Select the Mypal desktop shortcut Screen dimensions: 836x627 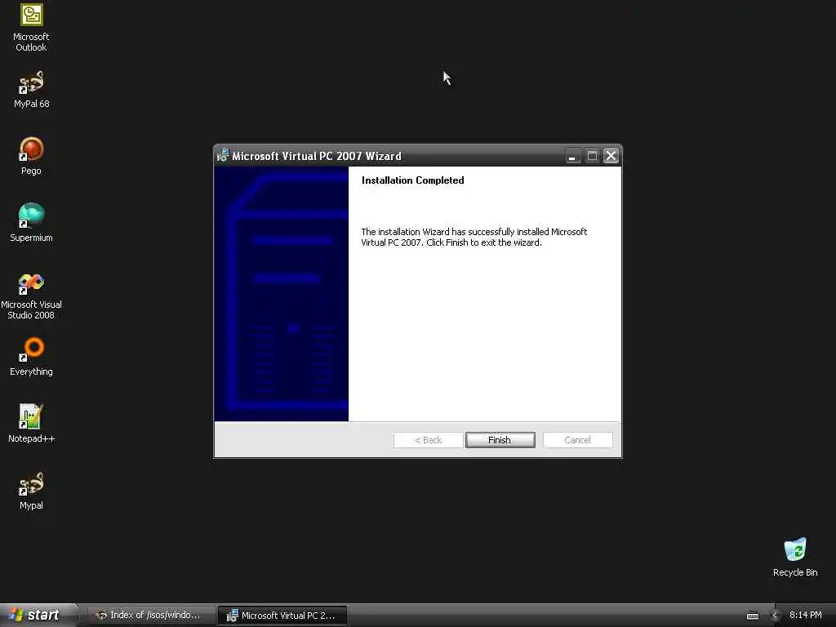32,491
